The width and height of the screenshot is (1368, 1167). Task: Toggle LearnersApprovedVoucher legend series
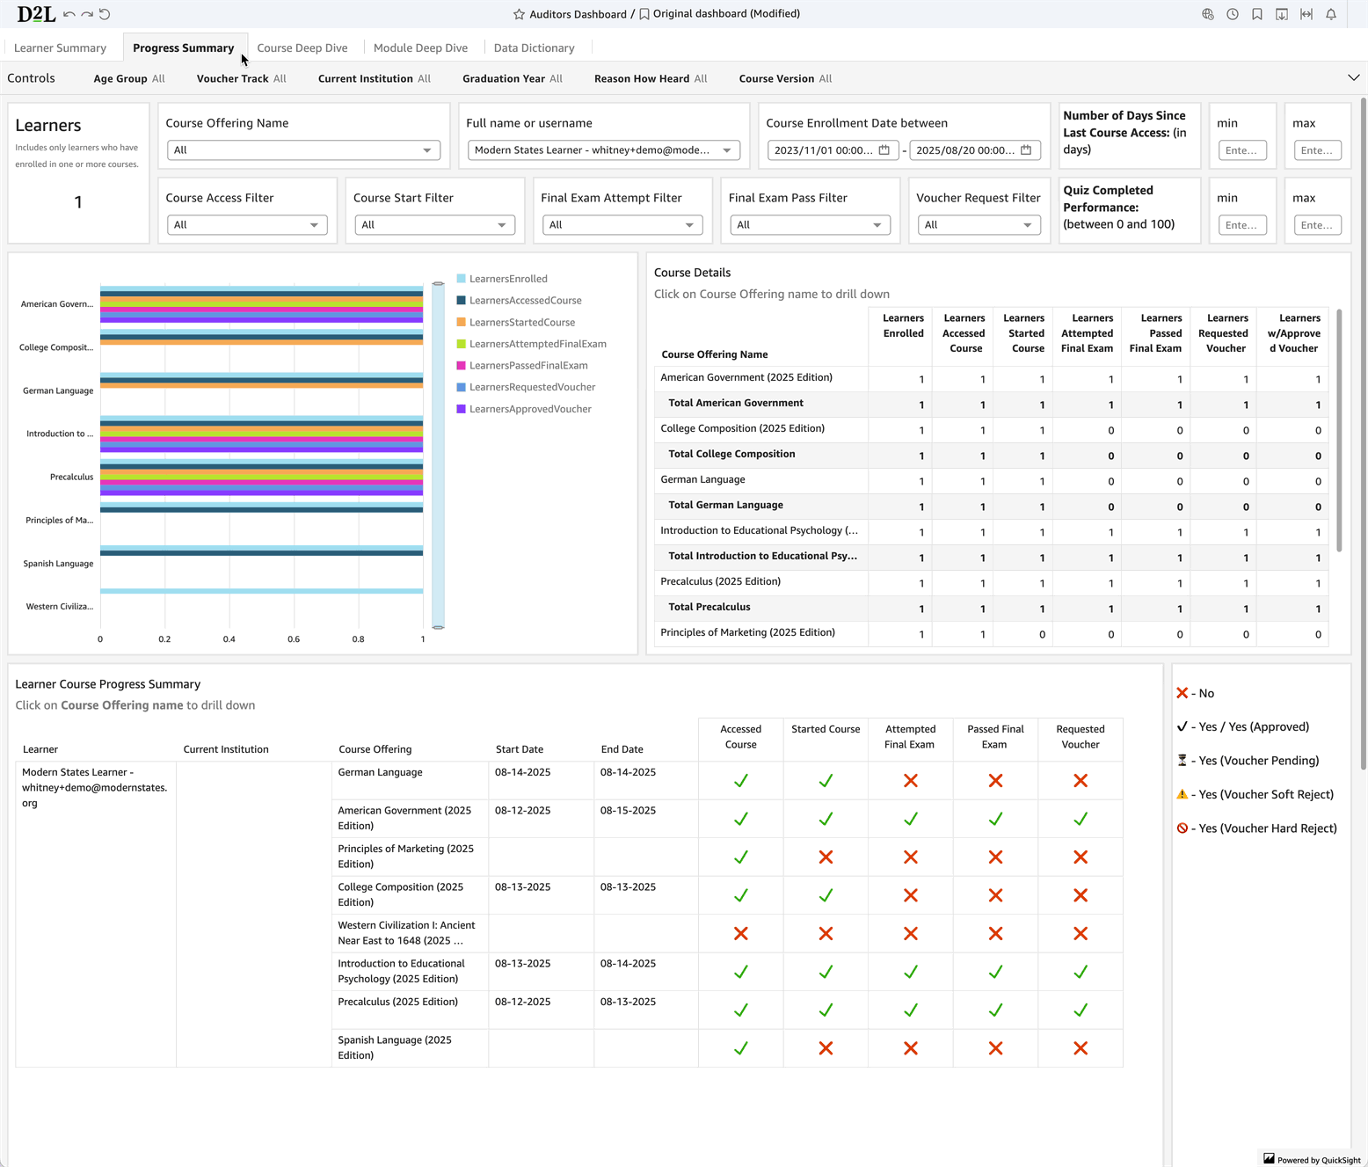[529, 409]
